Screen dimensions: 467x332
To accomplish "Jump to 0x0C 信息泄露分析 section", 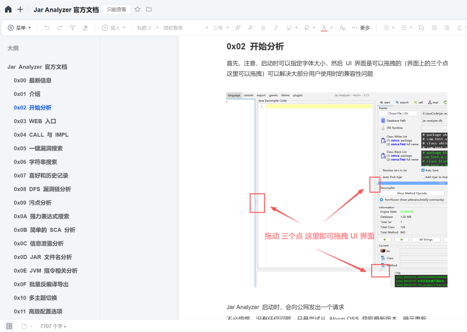I will coord(39,243).
